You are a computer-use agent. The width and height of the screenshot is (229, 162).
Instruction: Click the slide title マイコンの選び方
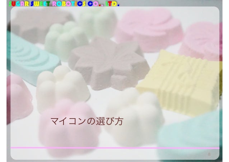(87, 121)
